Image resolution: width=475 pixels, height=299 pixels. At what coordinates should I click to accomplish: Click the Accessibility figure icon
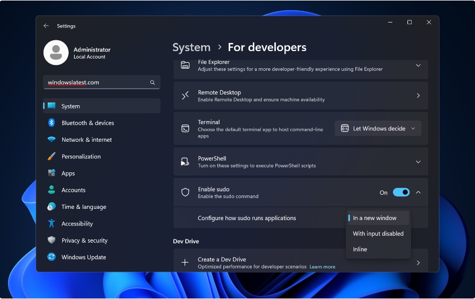coord(52,223)
